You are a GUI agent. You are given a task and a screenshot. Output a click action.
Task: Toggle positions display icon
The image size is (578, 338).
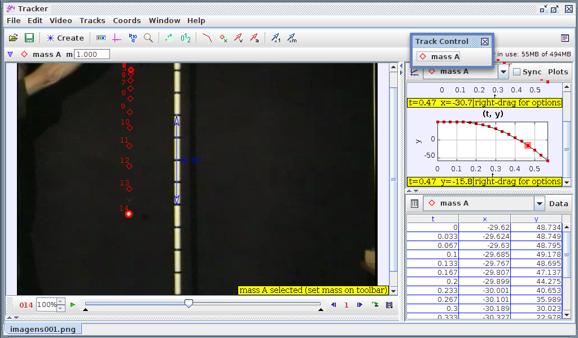223,38
